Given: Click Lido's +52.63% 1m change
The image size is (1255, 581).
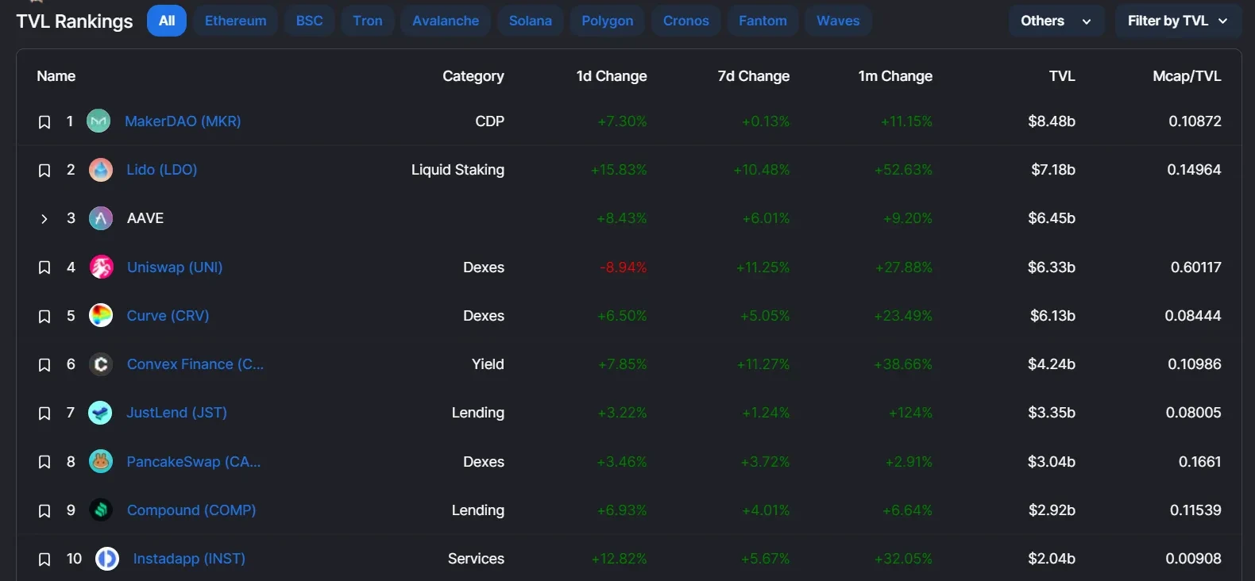Looking at the screenshot, I should tap(903, 170).
